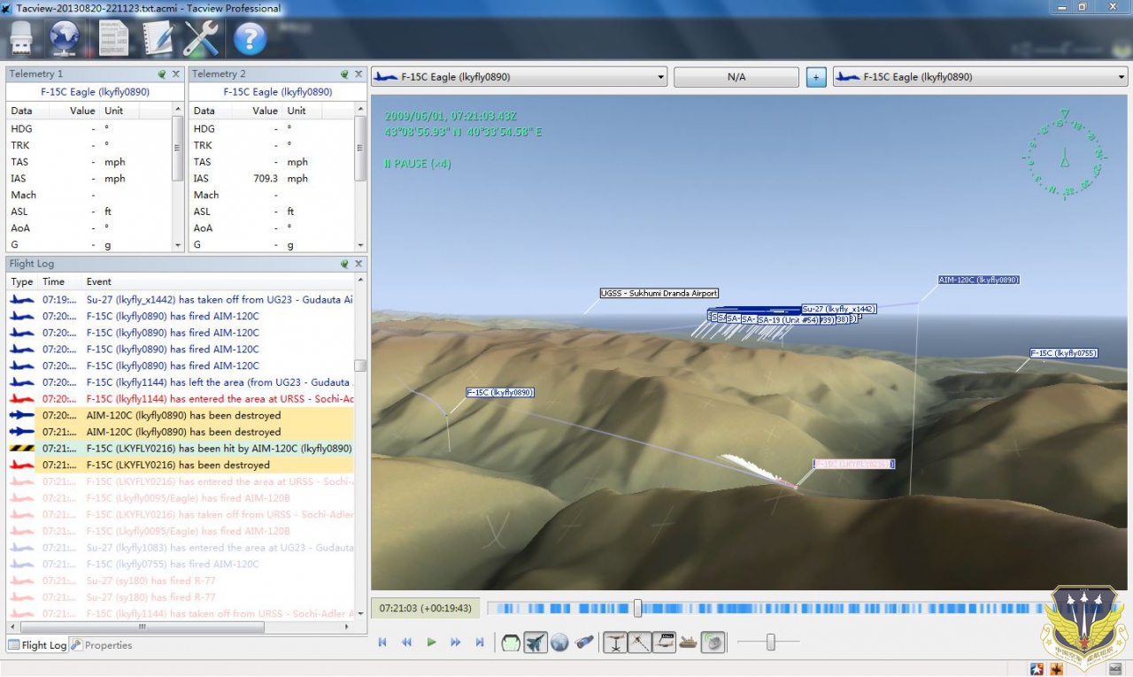Click the 07:21:03 time display field

(x=426, y=608)
